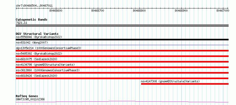Click the RefSeq Genes track title

coord(27,96)
